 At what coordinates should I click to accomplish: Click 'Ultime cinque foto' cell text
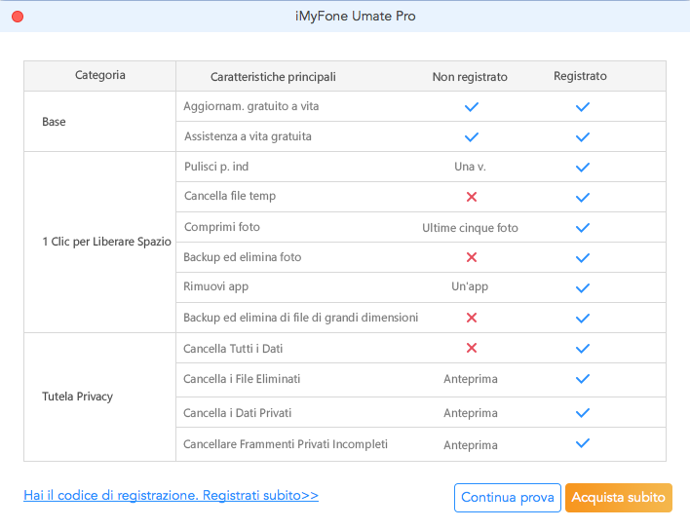(x=470, y=228)
